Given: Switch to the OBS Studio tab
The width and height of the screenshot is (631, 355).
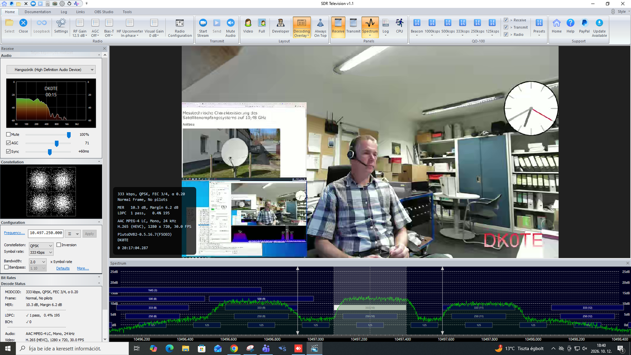Looking at the screenshot, I should coord(103,11).
